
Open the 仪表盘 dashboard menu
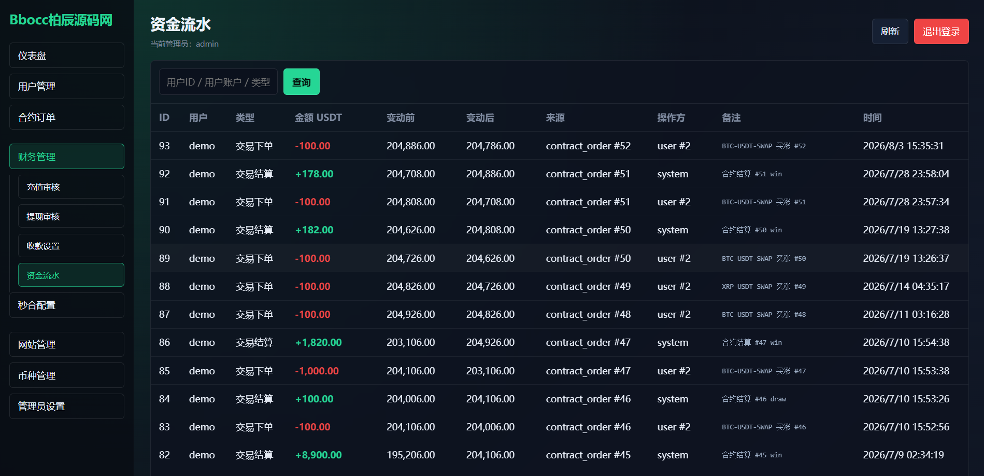pyautogui.click(x=67, y=55)
